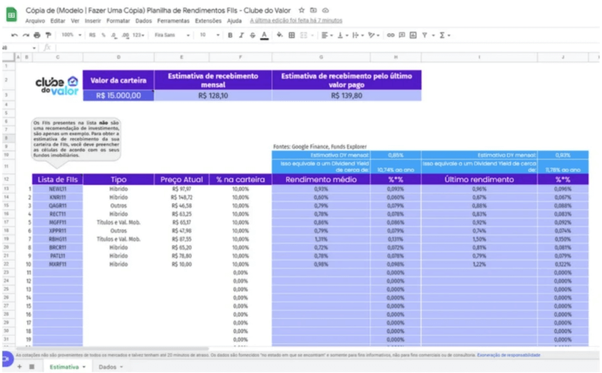Toggle strikethrough formatting
Viewport: 602px width, 373px height.
click(x=252, y=35)
